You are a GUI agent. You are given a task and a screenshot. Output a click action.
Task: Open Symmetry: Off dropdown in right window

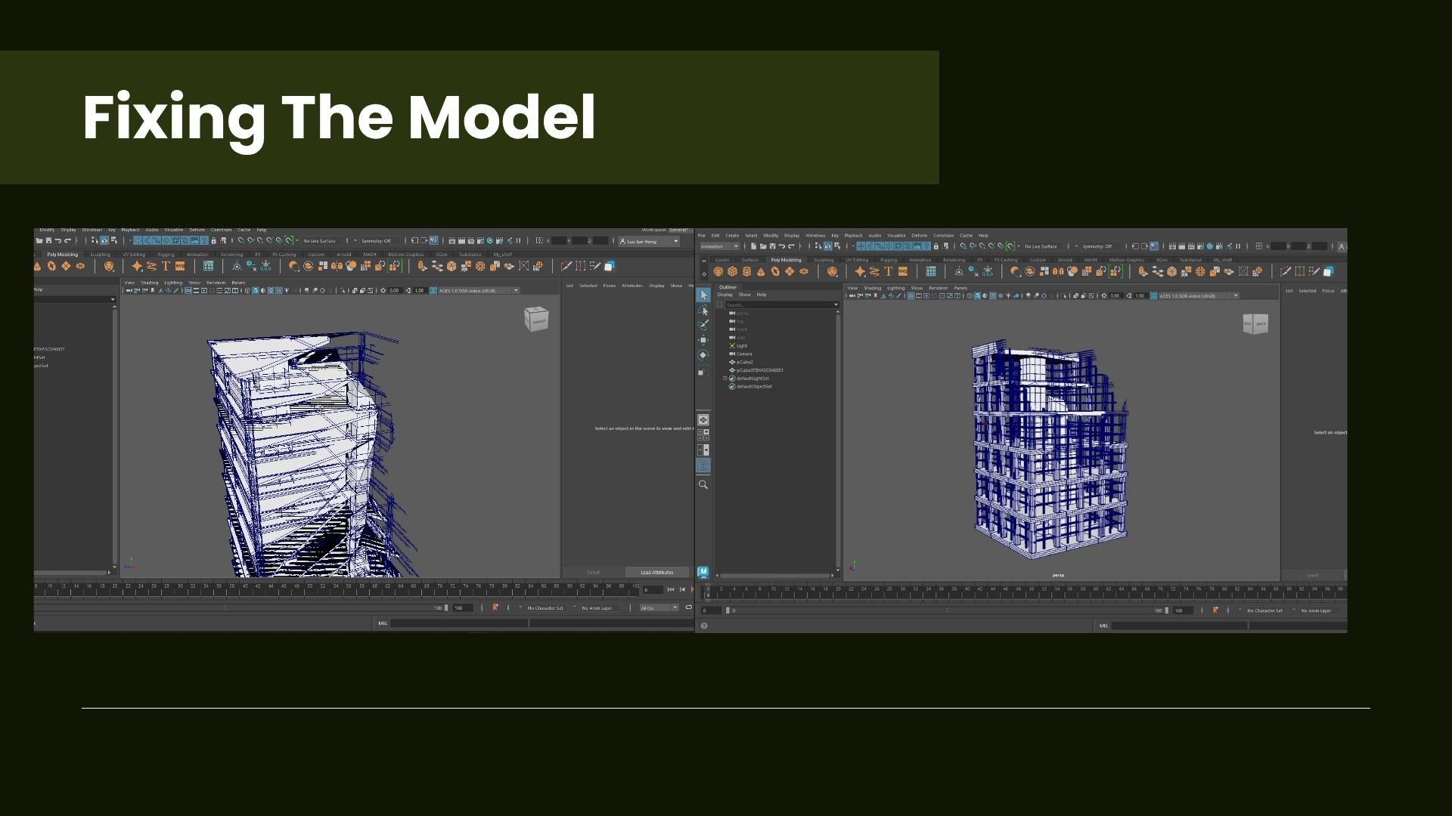[x=1097, y=246]
